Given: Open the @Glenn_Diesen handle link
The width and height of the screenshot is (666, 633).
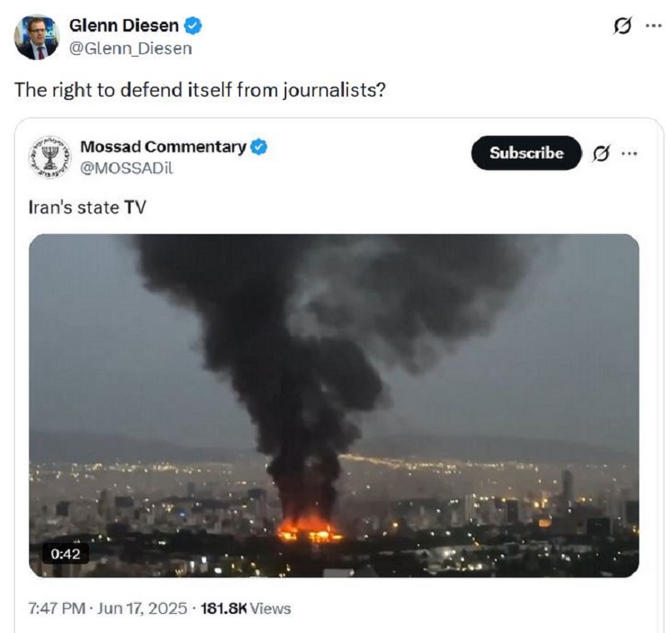Looking at the screenshot, I should click(x=131, y=48).
